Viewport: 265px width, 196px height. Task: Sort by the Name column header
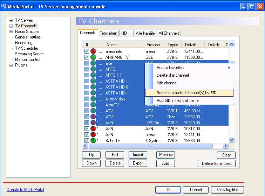[x=123, y=45]
